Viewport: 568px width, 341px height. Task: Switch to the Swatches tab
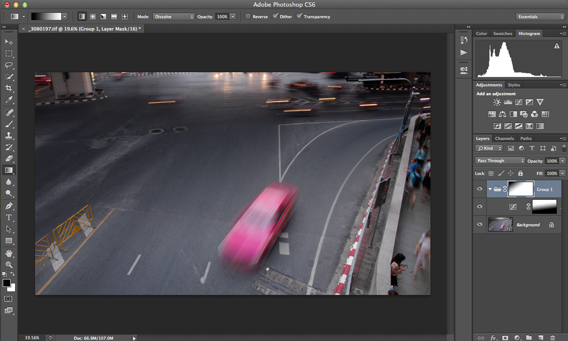point(503,34)
